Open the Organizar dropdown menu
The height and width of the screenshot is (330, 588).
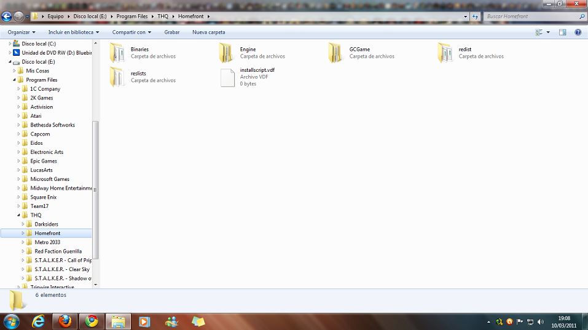tap(22, 33)
